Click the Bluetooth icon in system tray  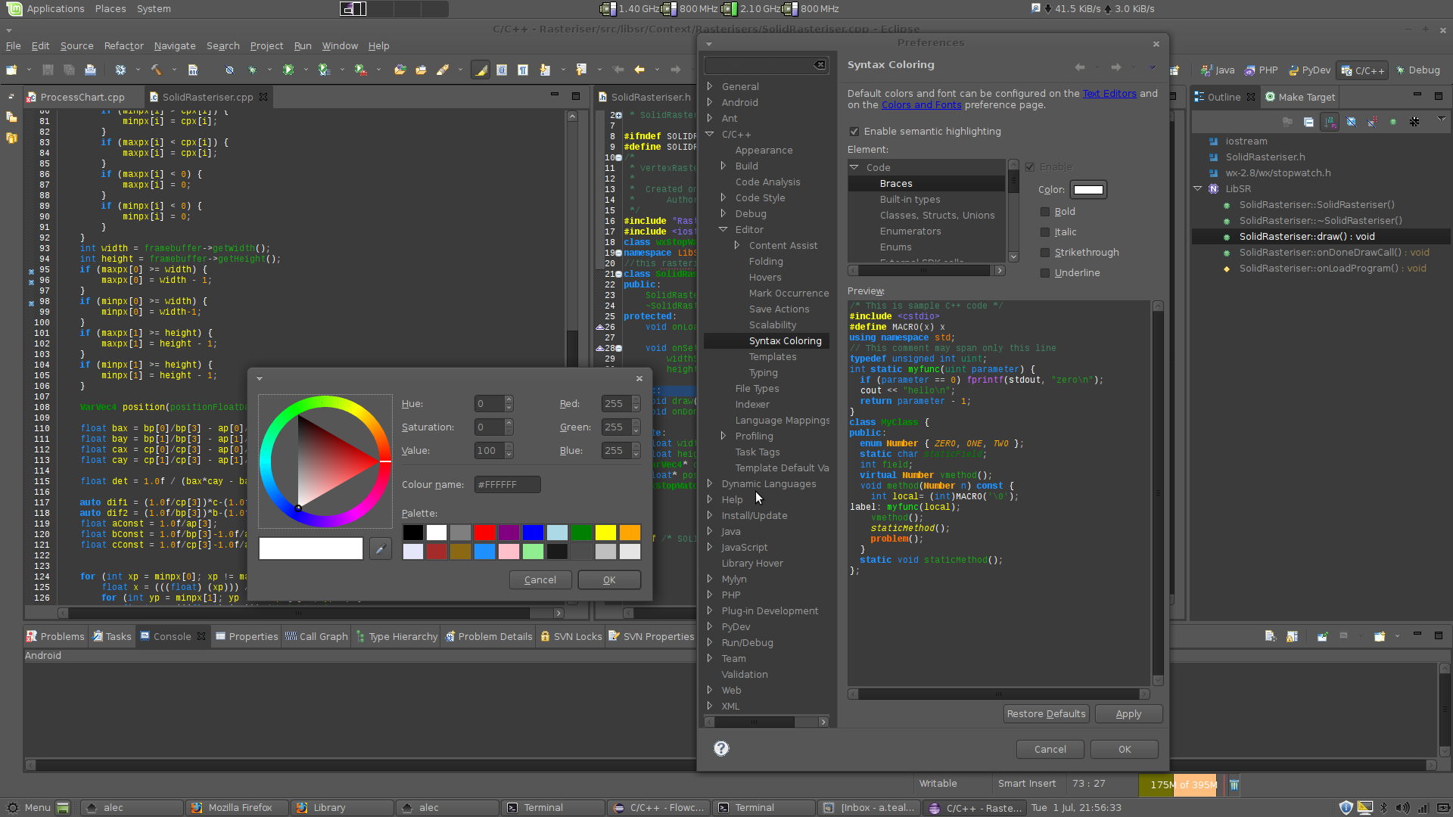pos(1384,807)
